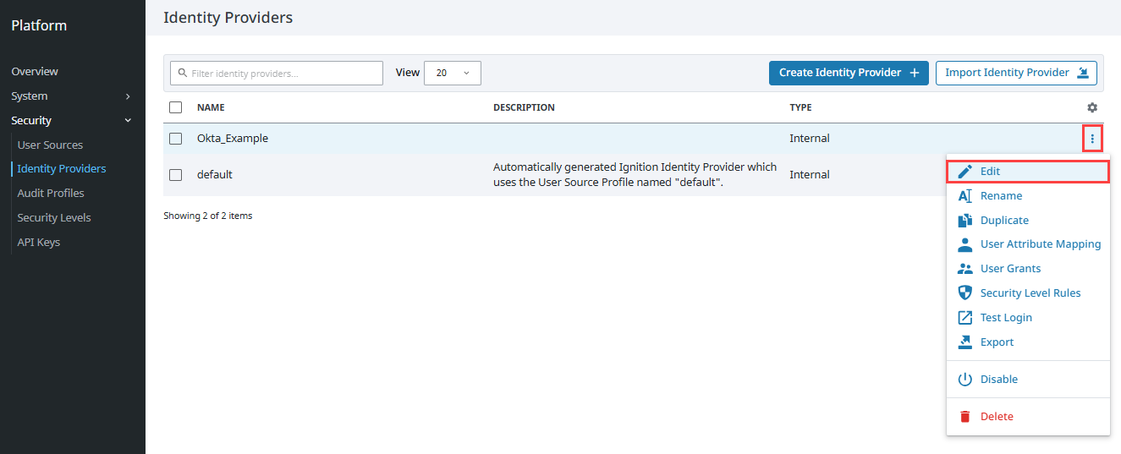Toggle the select-all checkbox in header
Viewport: 1121px width, 454px height.
pos(176,107)
